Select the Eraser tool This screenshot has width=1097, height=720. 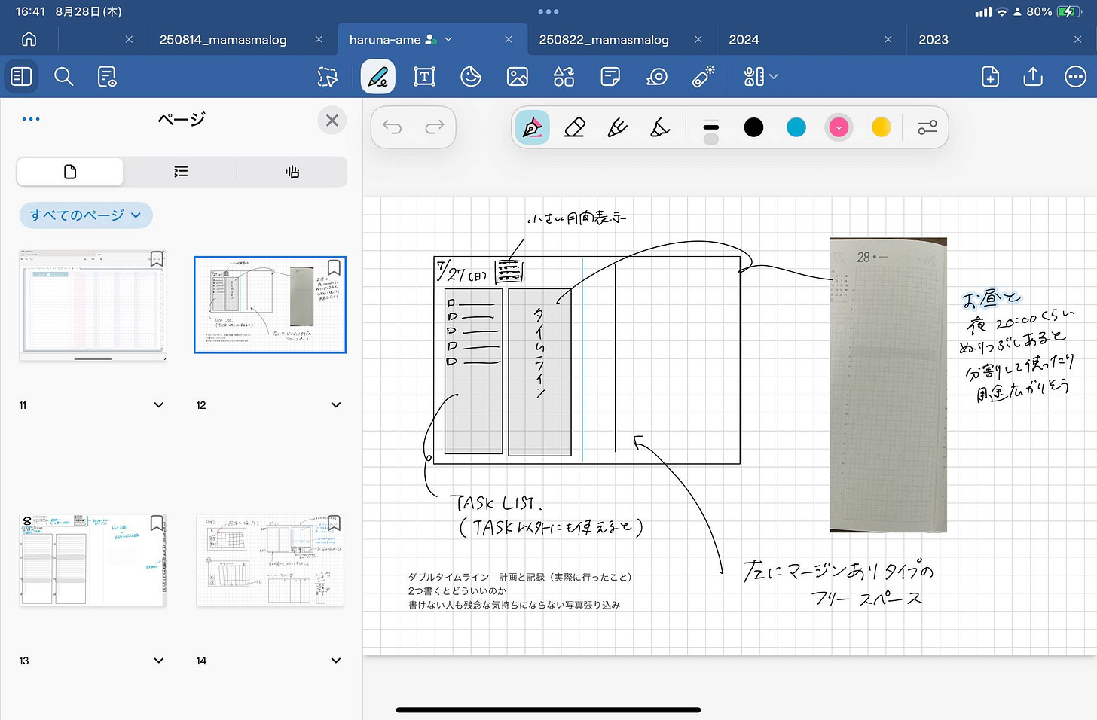point(574,127)
